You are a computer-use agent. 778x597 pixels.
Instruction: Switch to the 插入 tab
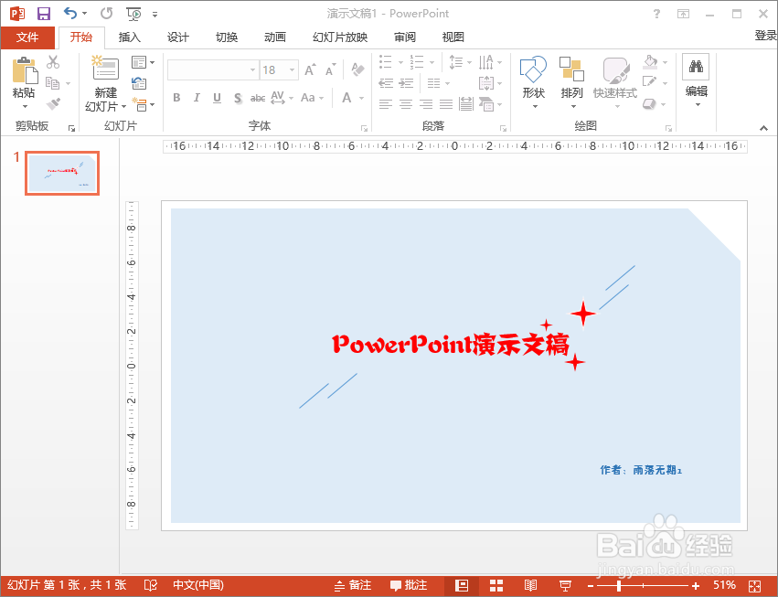click(x=130, y=37)
